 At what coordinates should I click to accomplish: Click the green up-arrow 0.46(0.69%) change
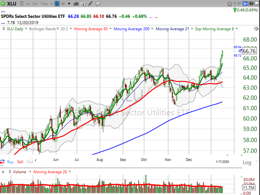pyautogui.click(x=246, y=10)
